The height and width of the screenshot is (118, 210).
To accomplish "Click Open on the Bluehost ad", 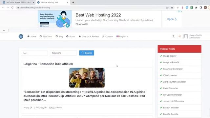I will click(172, 19).
